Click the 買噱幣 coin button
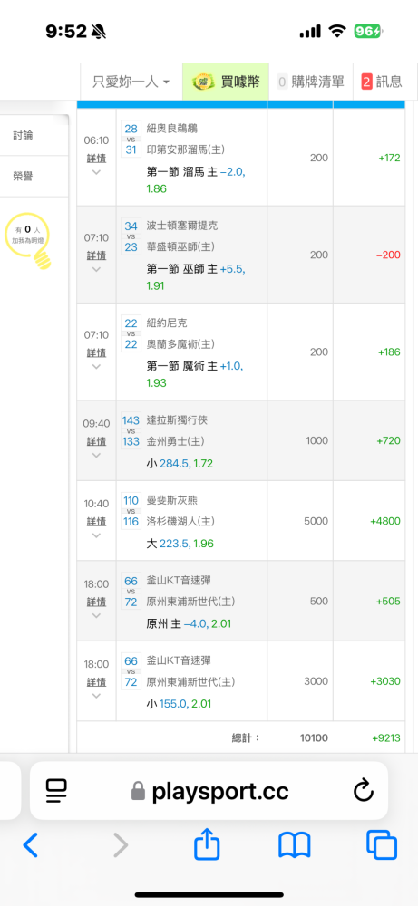 coord(226,82)
